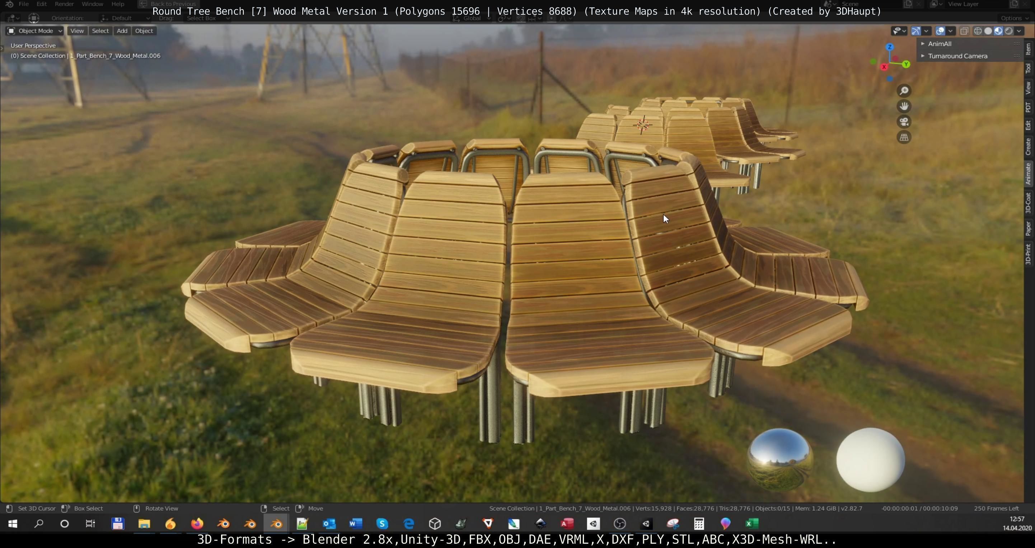Toggle viewport gizmos display

pyautogui.click(x=916, y=31)
